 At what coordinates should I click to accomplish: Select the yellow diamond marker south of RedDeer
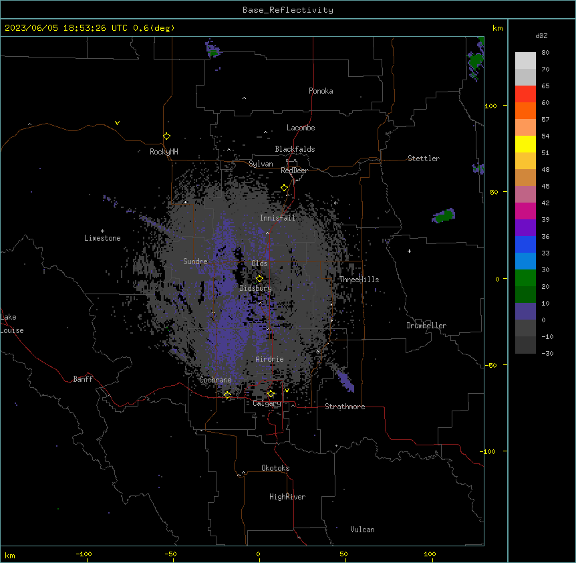[285, 188]
